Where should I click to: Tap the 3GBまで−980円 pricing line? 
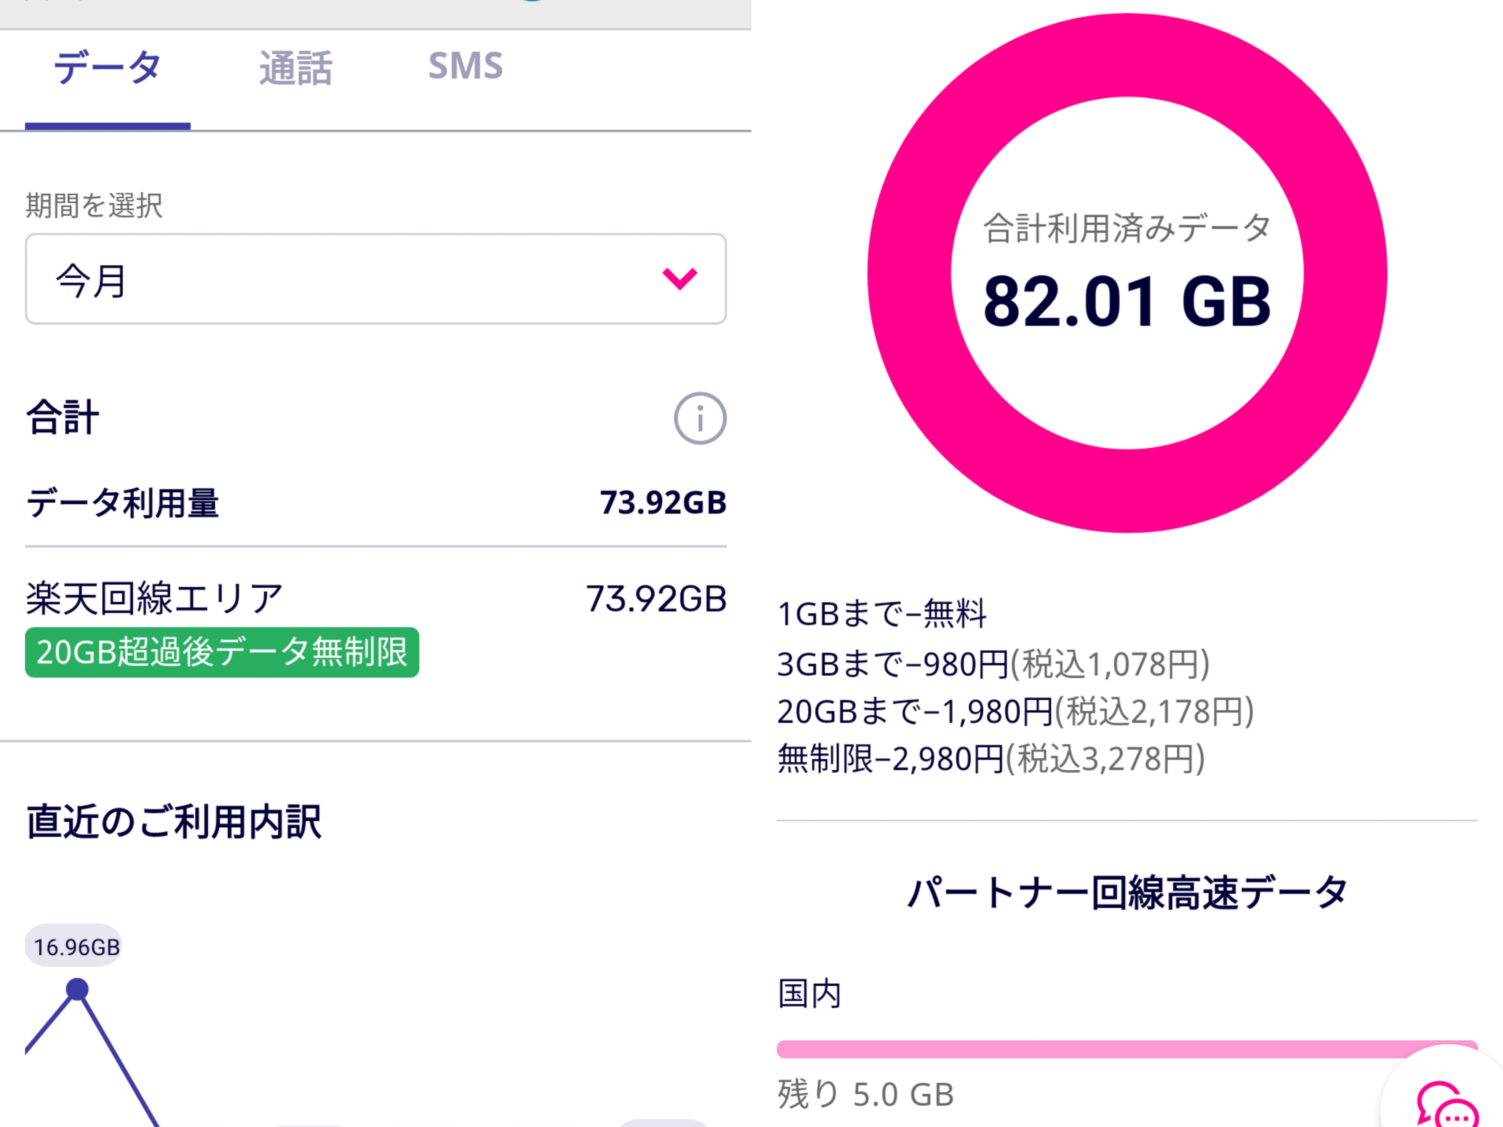[993, 664]
